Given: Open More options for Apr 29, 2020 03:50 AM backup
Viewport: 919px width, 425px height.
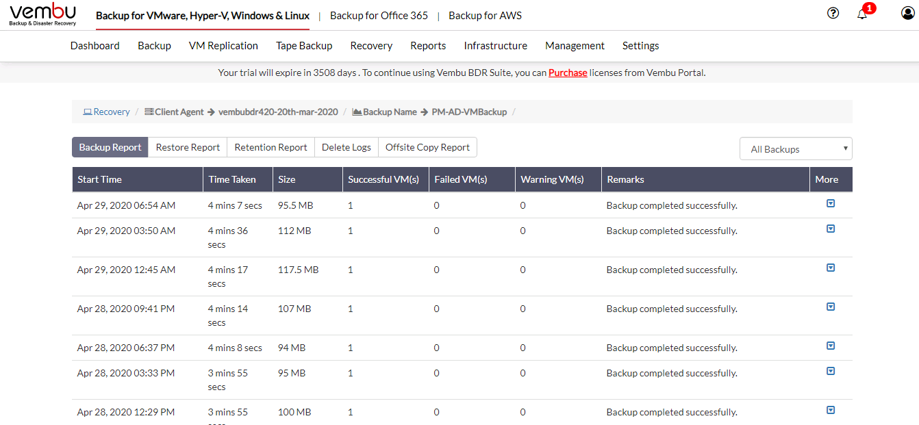Looking at the screenshot, I should pyautogui.click(x=831, y=229).
